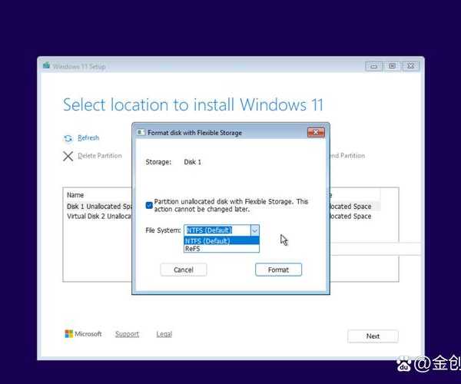Choose NTFS (Default) from the list
Viewport: 461px width, 384px height.
[221, 241]
